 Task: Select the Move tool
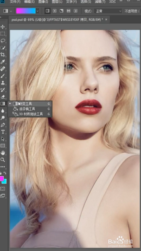(3, 27)
